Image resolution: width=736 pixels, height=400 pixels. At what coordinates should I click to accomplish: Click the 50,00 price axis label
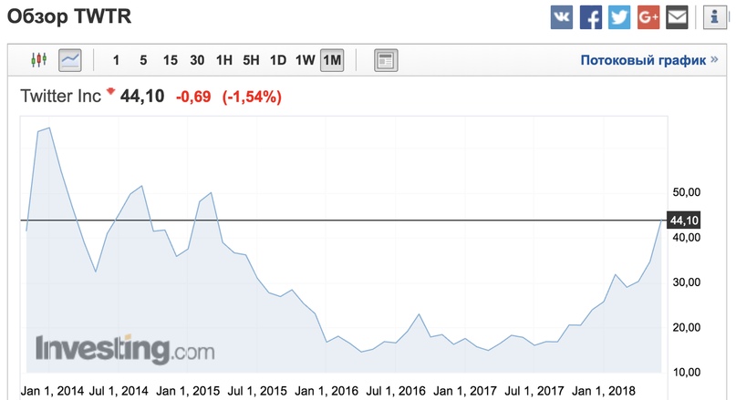pyautogui.click(x=686, y=191)
